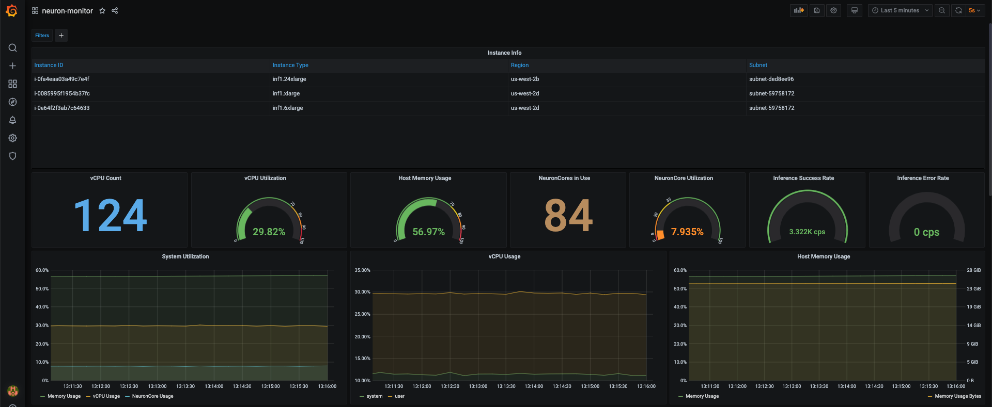The height and width of the screenshot is (407, 992).
Task: Open the vCPU Count panel title menu
Action: (105, 178)
